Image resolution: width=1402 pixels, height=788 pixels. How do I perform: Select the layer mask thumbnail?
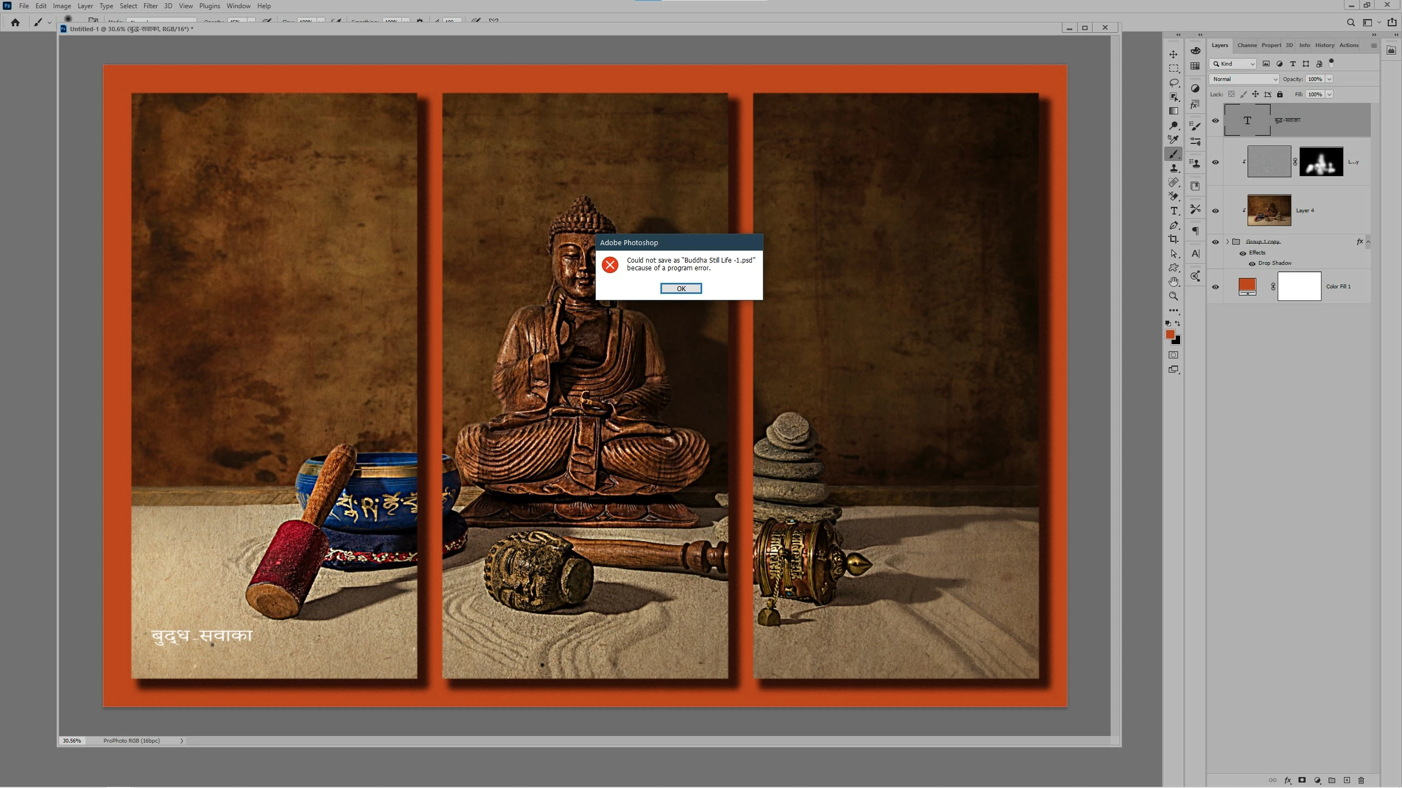tap(1321, 161)
